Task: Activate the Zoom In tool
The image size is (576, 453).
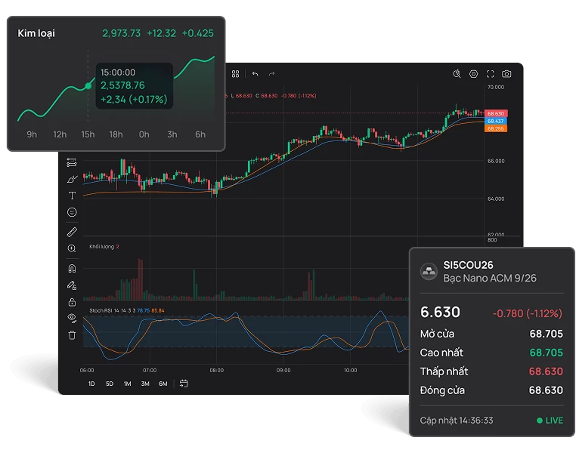Action: (72, 248)
